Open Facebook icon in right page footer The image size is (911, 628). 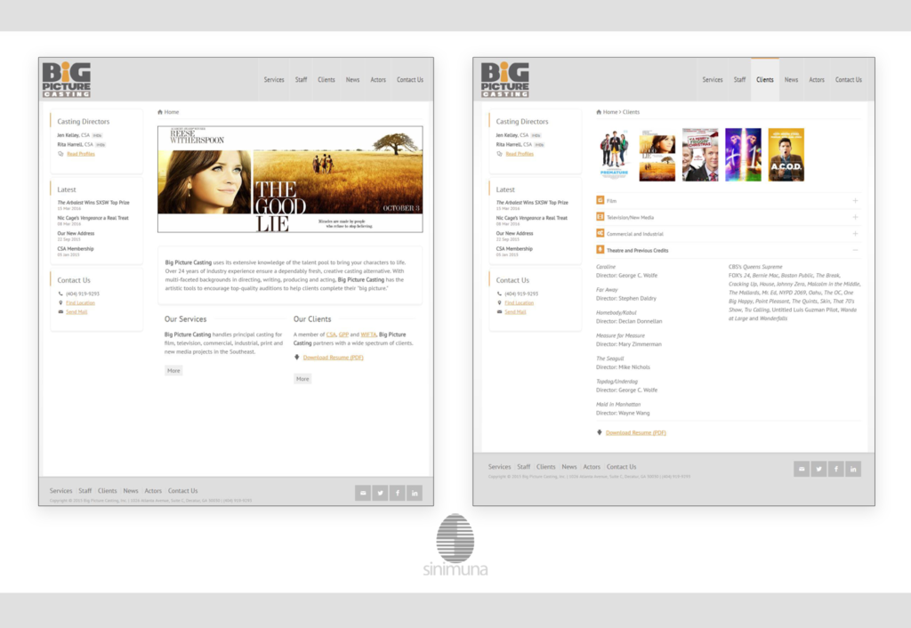pos(836,469)
